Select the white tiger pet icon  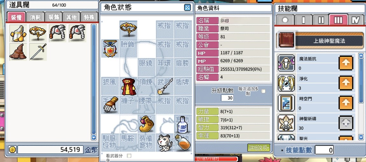click(x=165, y=142)
